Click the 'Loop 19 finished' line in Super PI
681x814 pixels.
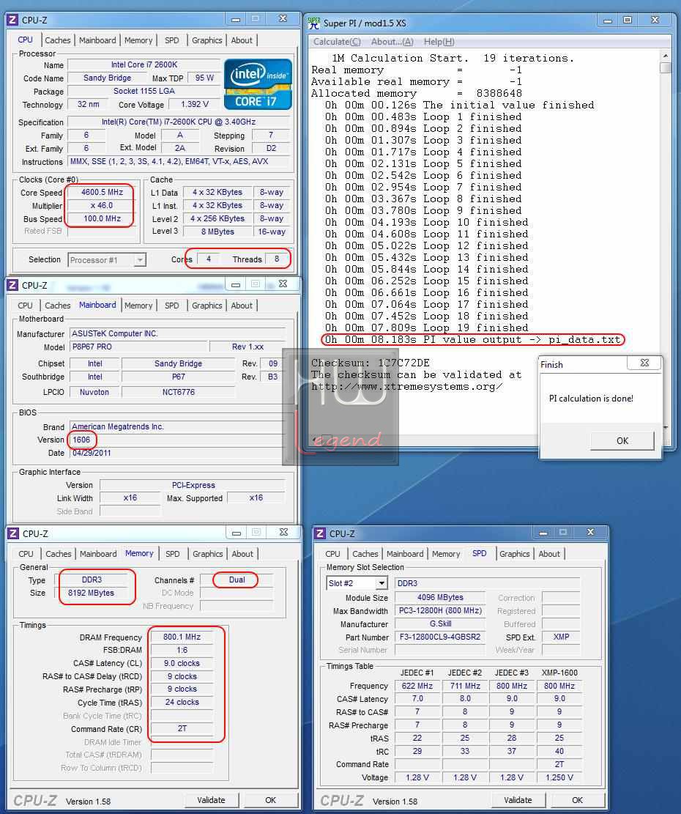point(427,328)
